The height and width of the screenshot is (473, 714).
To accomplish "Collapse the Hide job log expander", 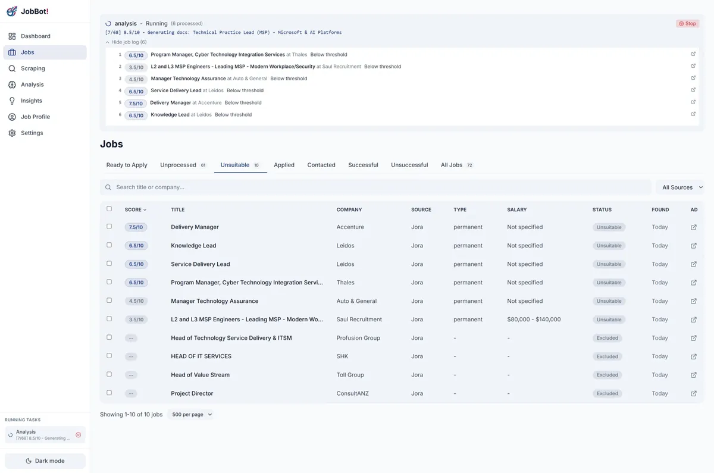I will click(x=126, y=42).
